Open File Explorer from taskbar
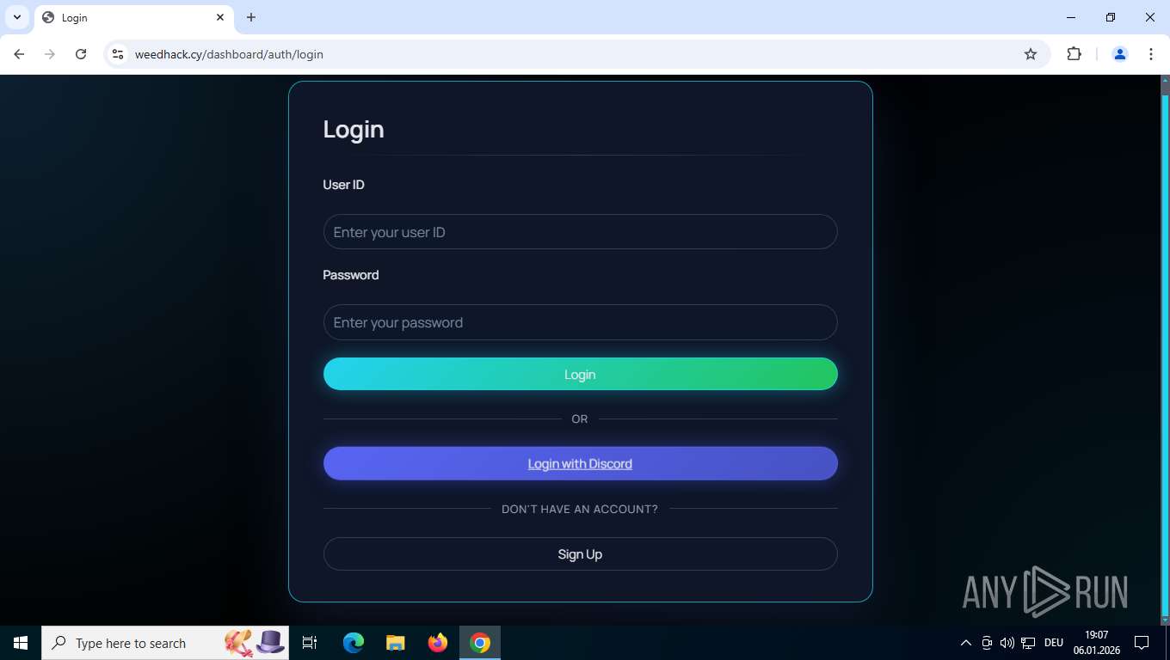Viewport: 1170px width, 660px height. (x=396, y=643)
